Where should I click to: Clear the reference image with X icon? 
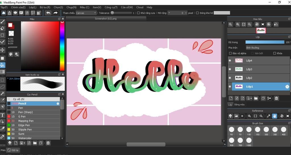(242, 116)
